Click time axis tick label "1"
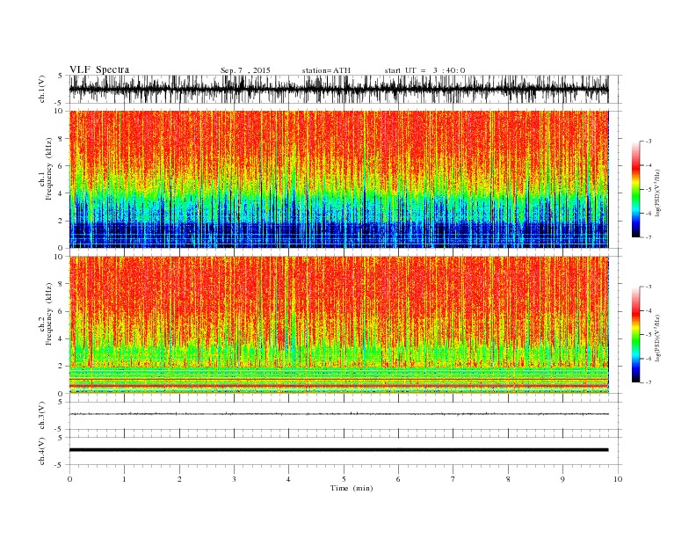 click(124, 479)
